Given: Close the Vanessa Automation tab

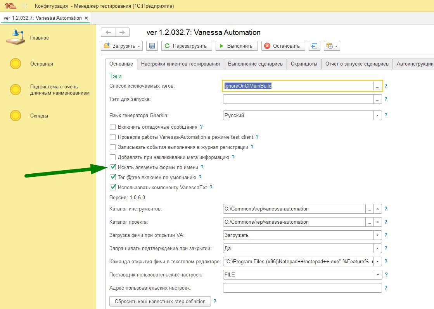Looking at the screenshot, I should [x=86, y=18].
